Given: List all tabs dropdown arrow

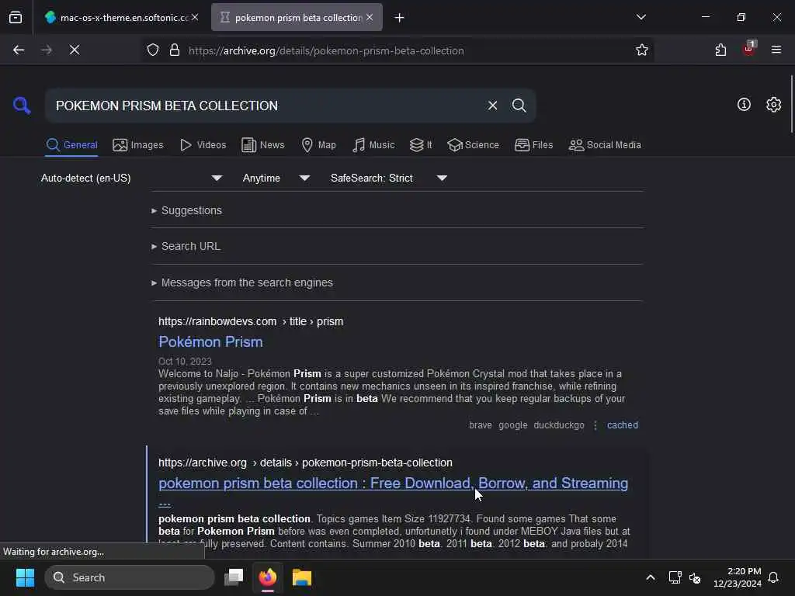Looking at the screenshot, I should click(x=641, y=17).
